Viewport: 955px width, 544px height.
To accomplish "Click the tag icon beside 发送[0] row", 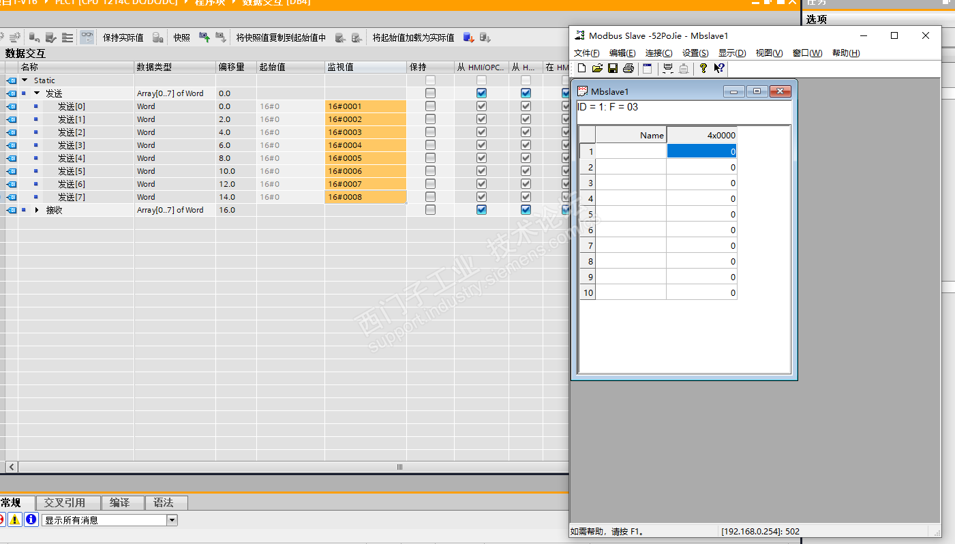I will [12, 106].
